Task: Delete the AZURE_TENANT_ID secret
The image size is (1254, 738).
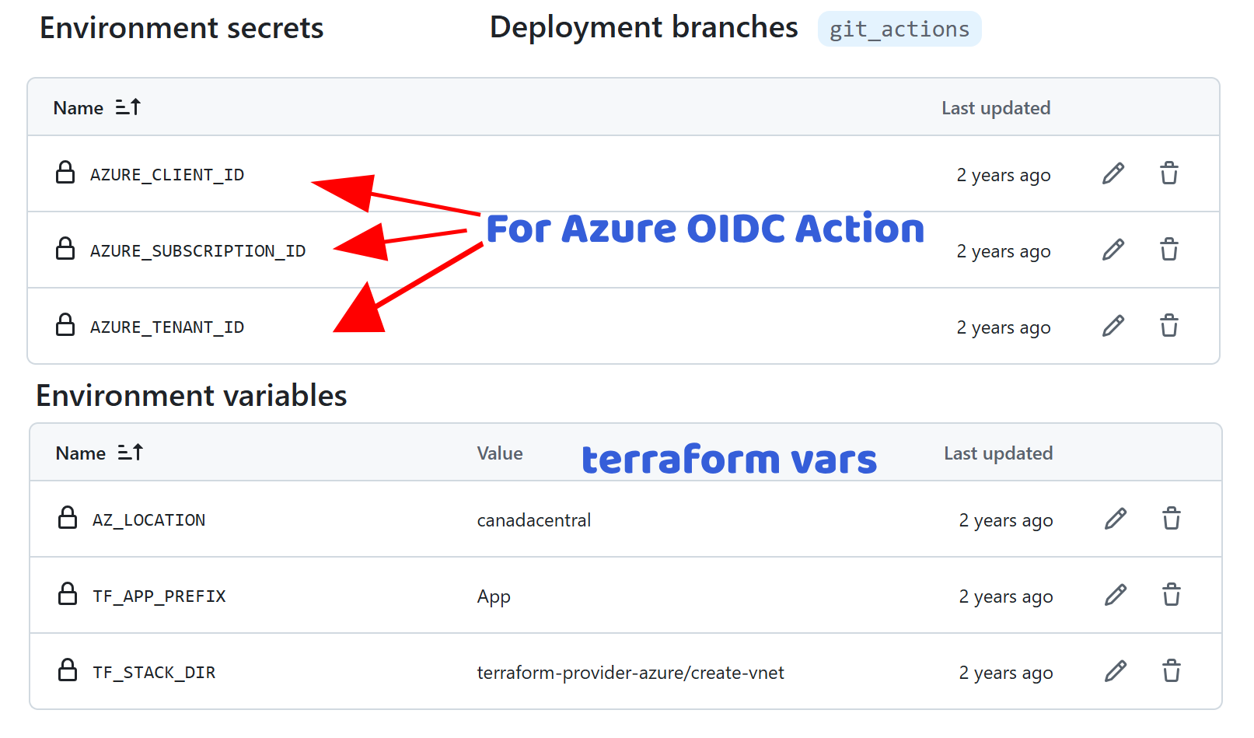Action: (x=1168, y=326)
